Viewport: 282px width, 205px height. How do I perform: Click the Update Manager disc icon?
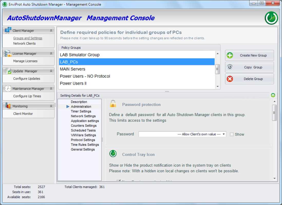[x=8, y=71]
